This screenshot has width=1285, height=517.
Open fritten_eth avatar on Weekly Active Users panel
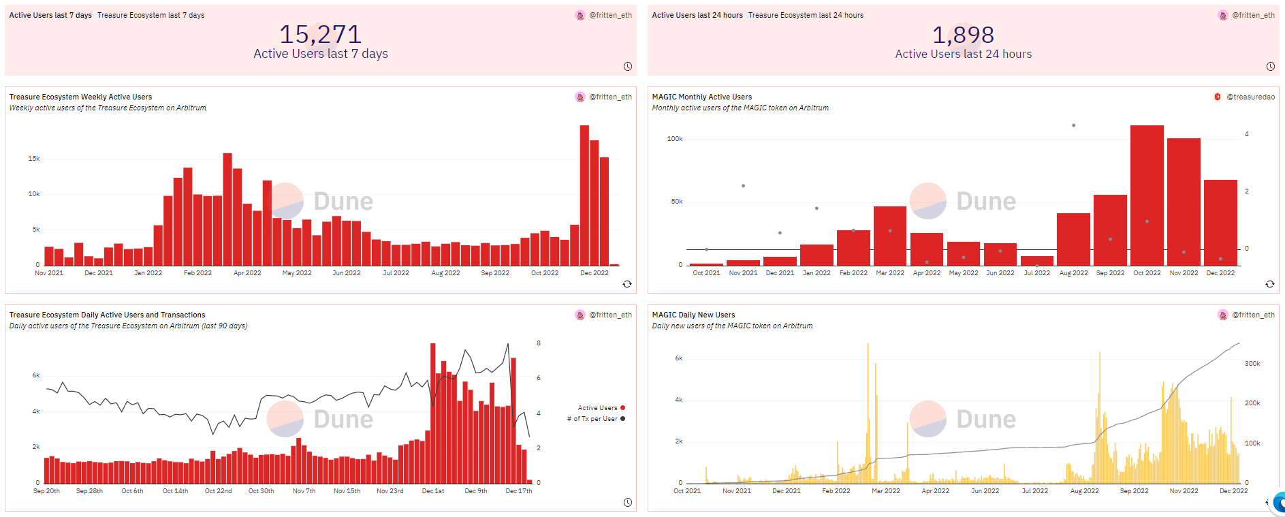580,97
